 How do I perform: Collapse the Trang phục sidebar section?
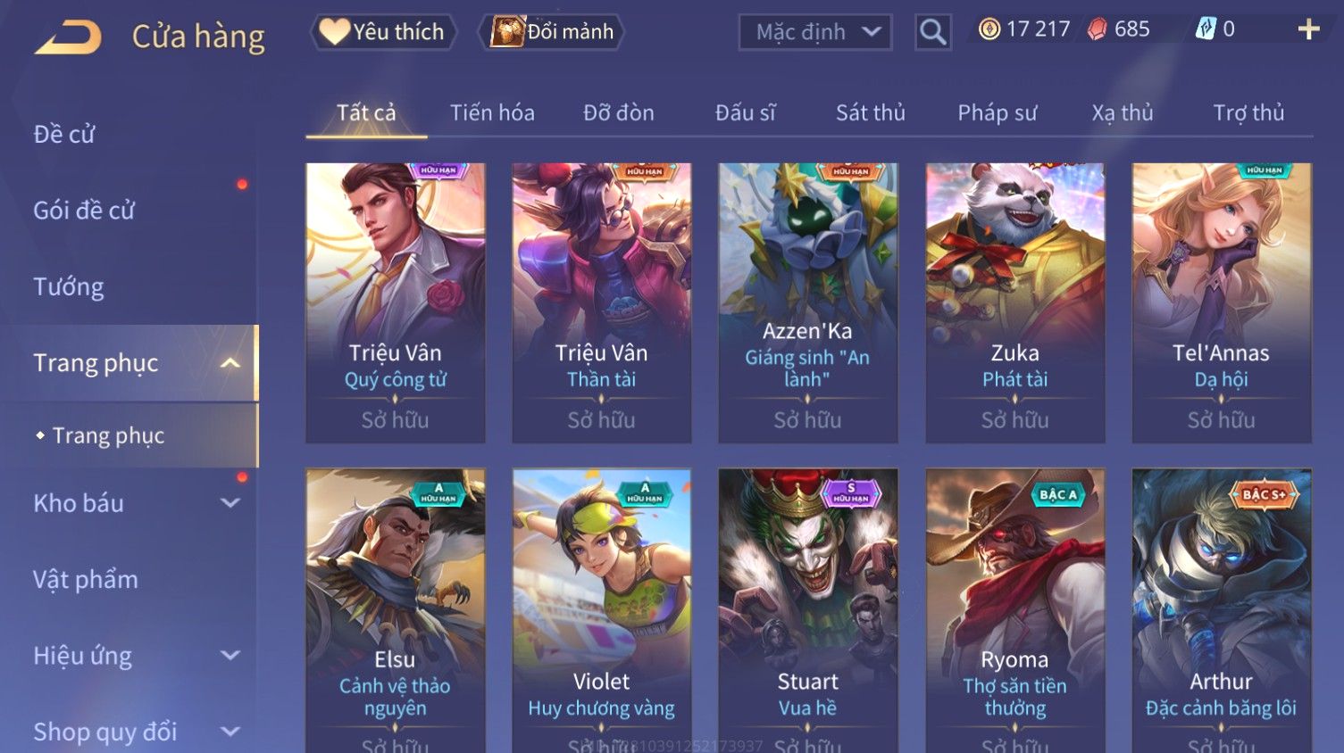(230, 363)
